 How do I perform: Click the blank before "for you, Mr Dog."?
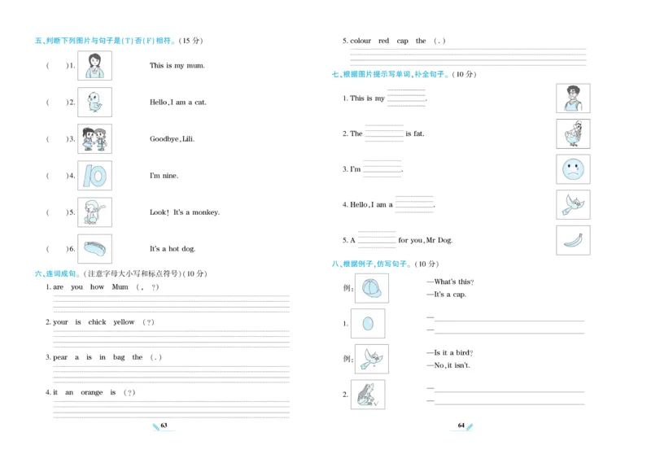point(376,240)
